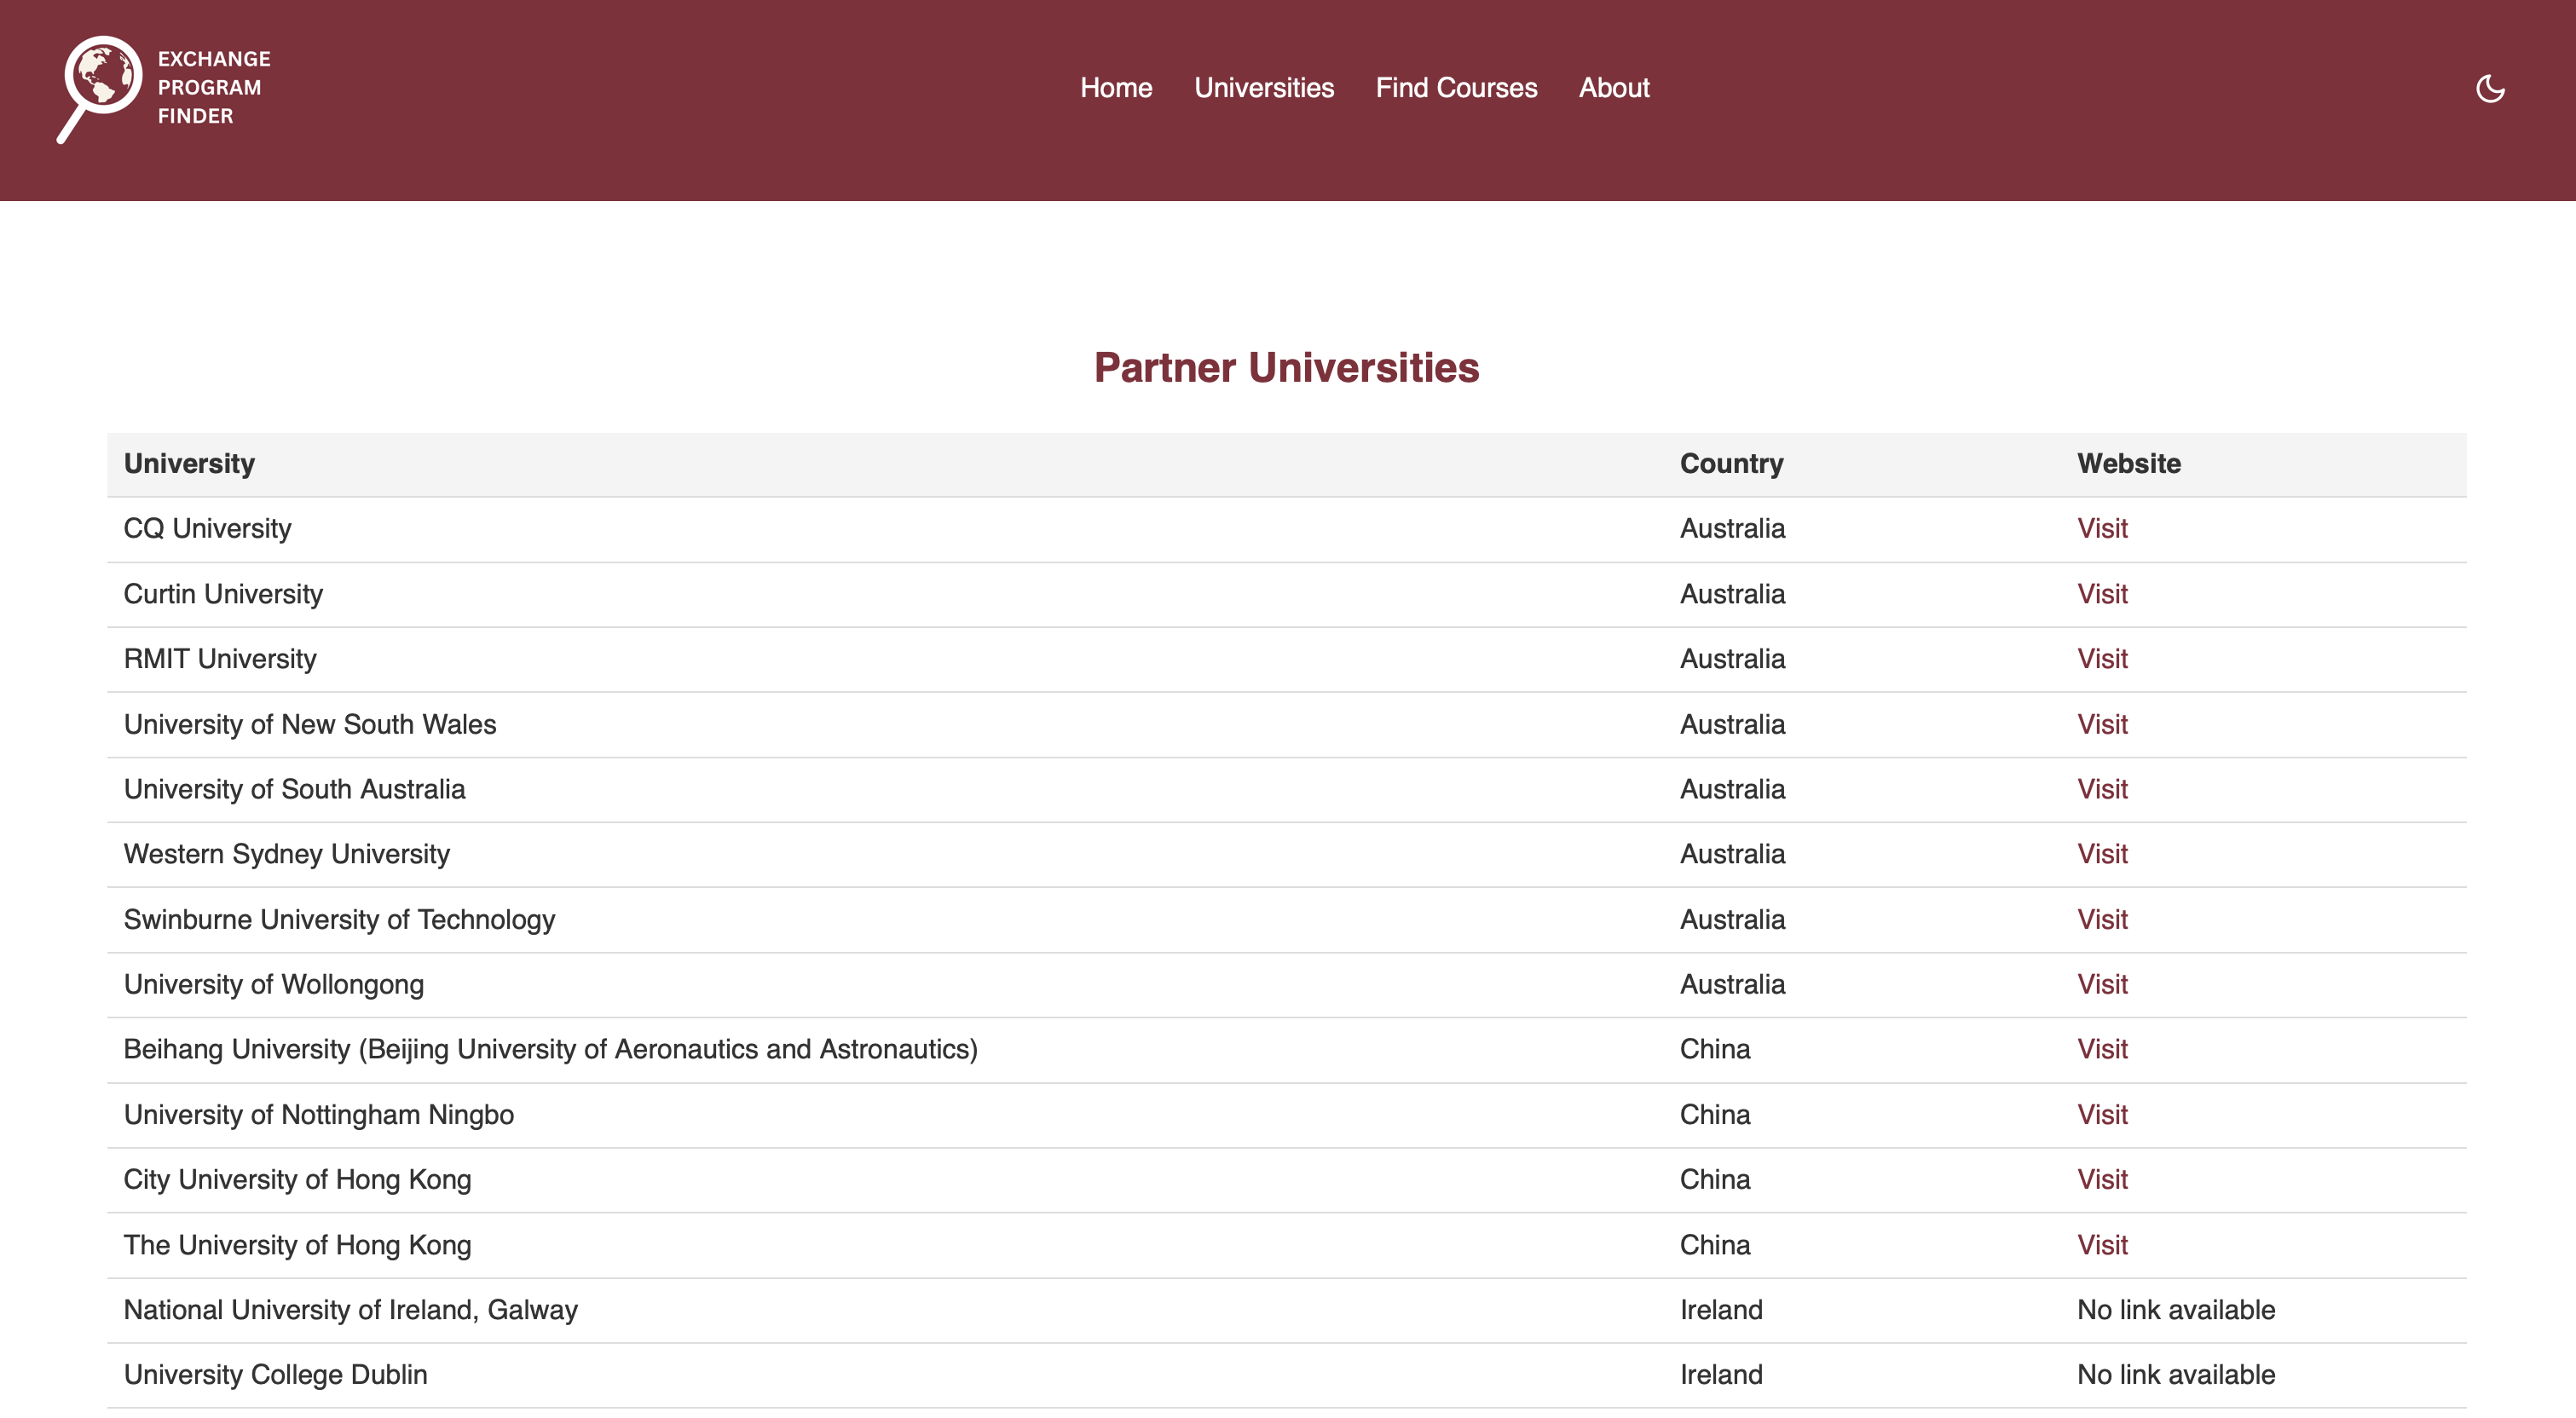Open the Home nav item
The image size is (2576, 1418).
1116,88
